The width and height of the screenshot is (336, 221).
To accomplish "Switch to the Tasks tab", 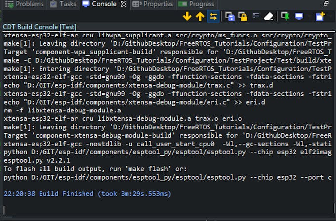I will pyautogui.click(x=63, y=4).
